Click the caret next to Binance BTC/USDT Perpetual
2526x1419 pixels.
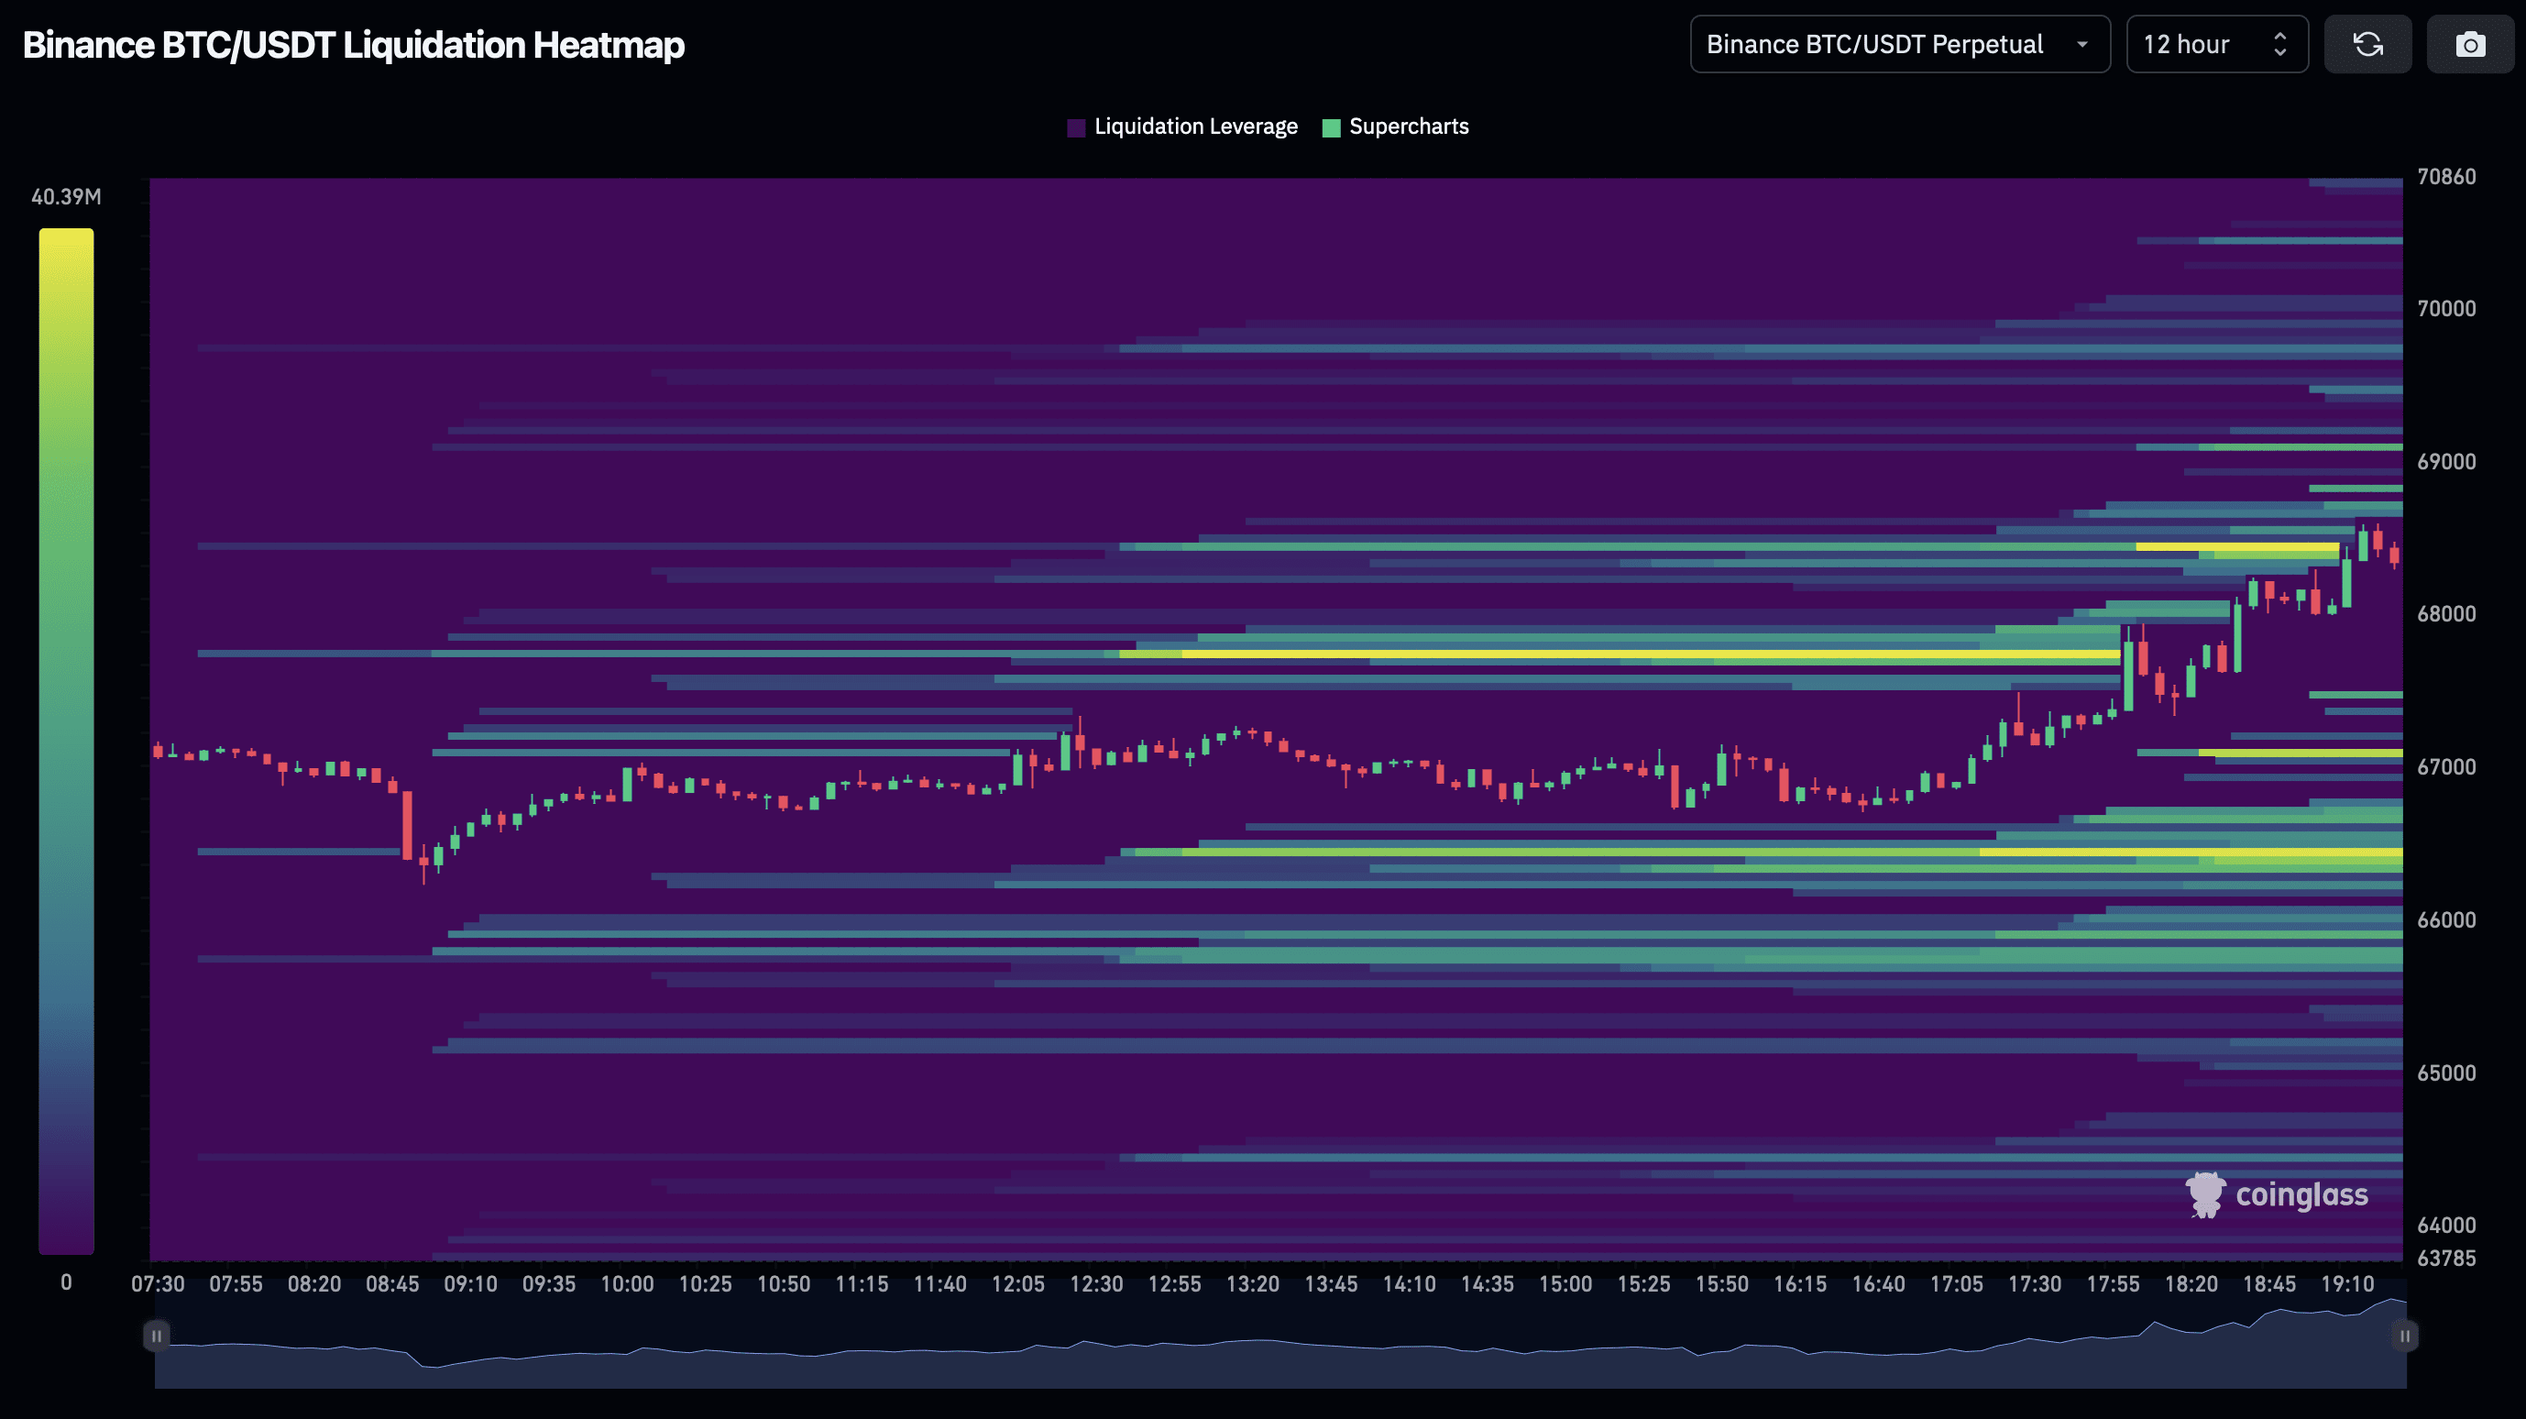point(2083,44)
